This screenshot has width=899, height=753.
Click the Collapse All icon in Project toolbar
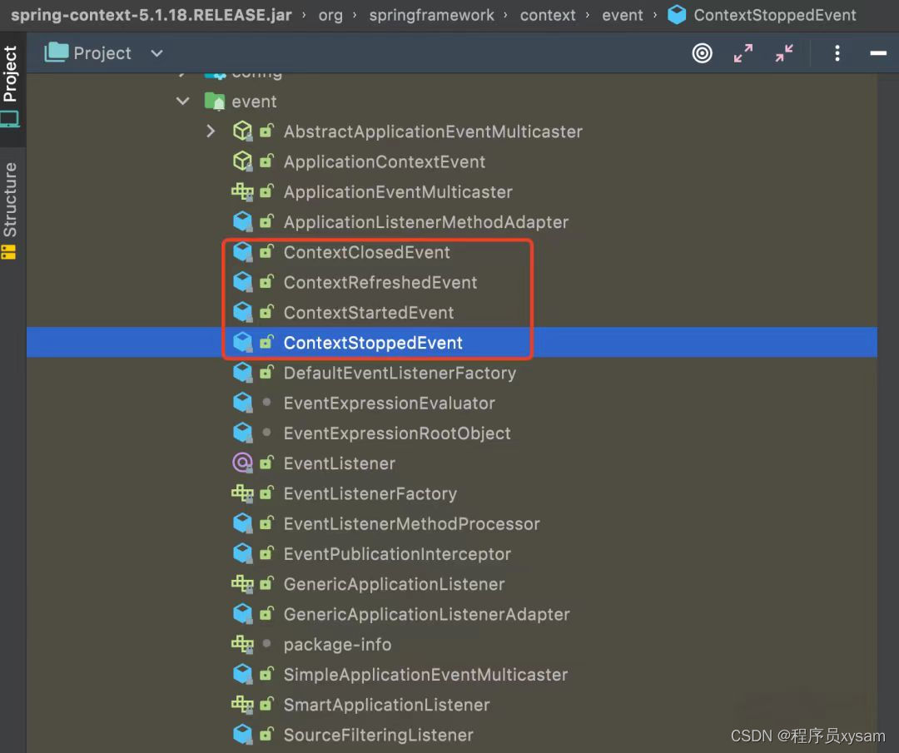pyautogui.click(x=783, y=52)
